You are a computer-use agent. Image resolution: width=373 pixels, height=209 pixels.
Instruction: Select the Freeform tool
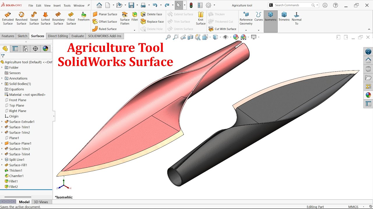coord(84,17)
